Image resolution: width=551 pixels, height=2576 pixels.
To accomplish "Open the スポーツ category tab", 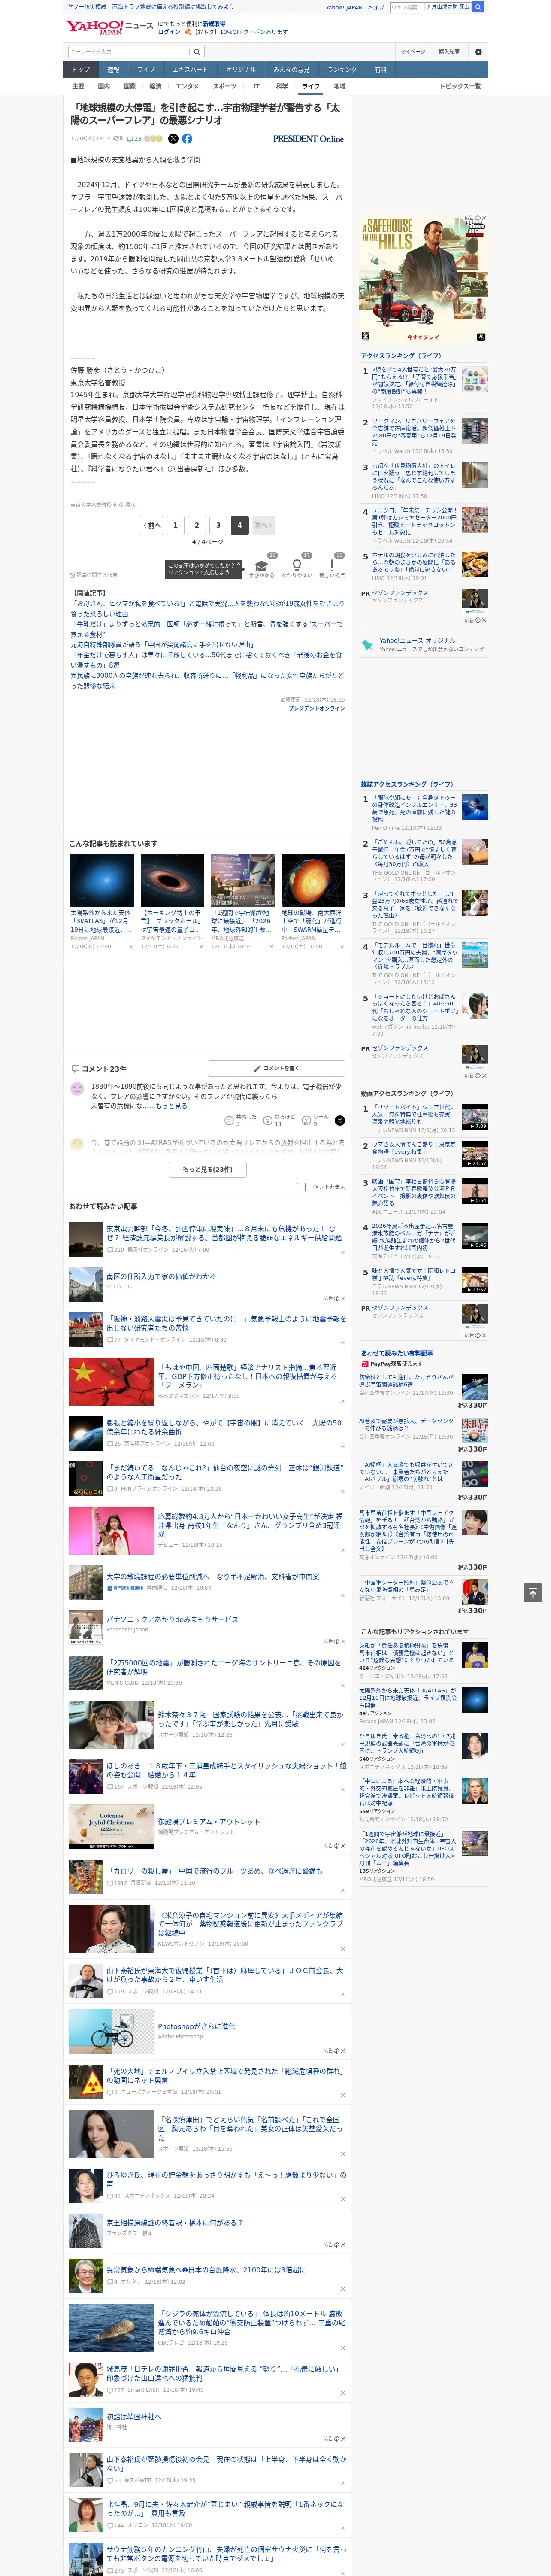I will pos(225,86).
